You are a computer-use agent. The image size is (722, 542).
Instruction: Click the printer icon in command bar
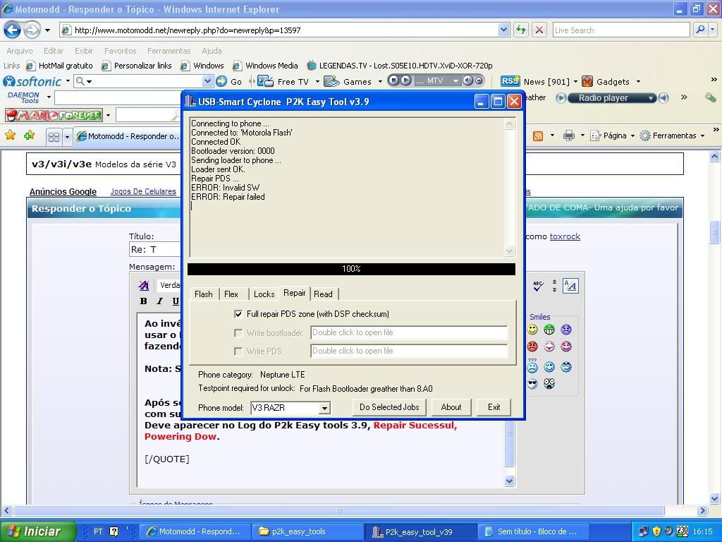click(x=569, y=135)
